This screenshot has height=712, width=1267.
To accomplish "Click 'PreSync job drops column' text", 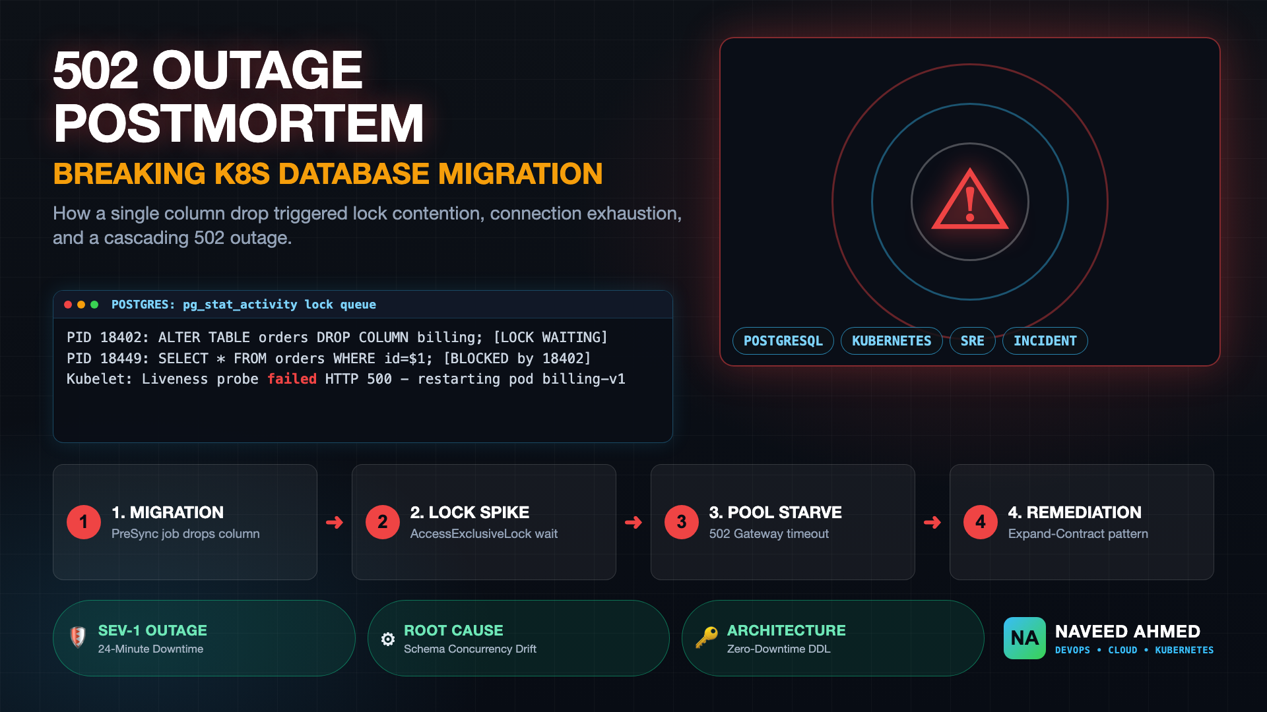I will coord(185,534).
